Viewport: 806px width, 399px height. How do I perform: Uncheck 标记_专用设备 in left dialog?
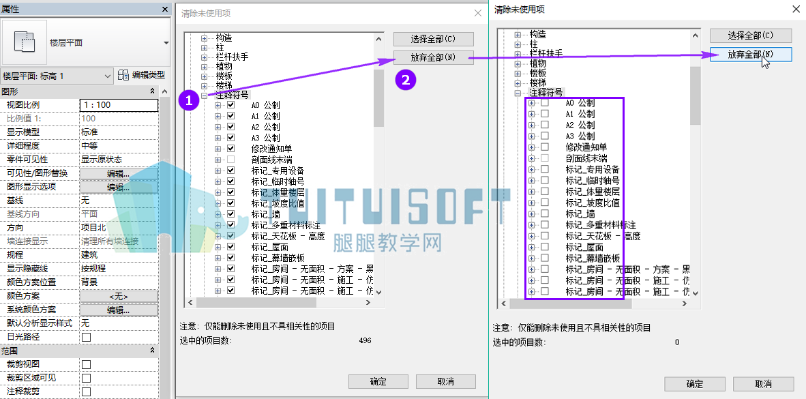[230, 171]
